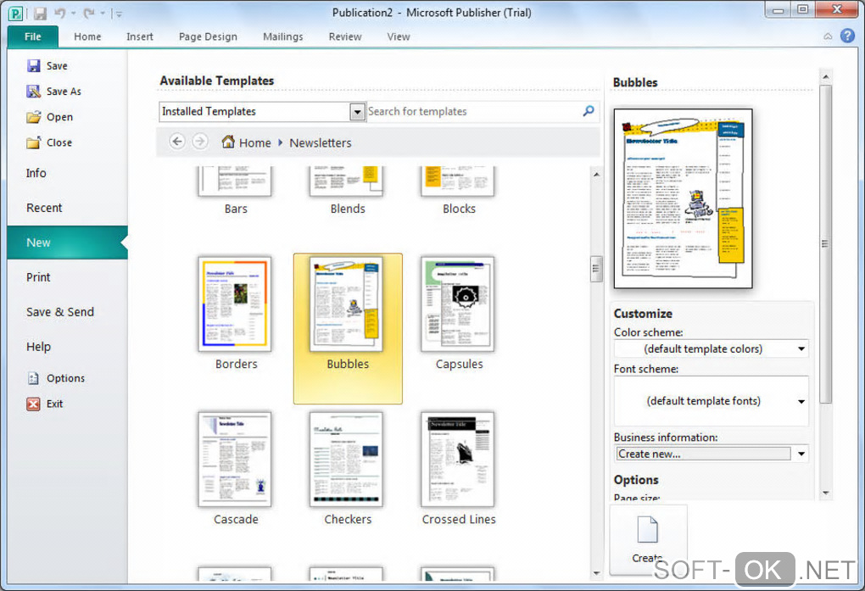Click in the Search for templates field
The image size is (865, 591).
472,111
